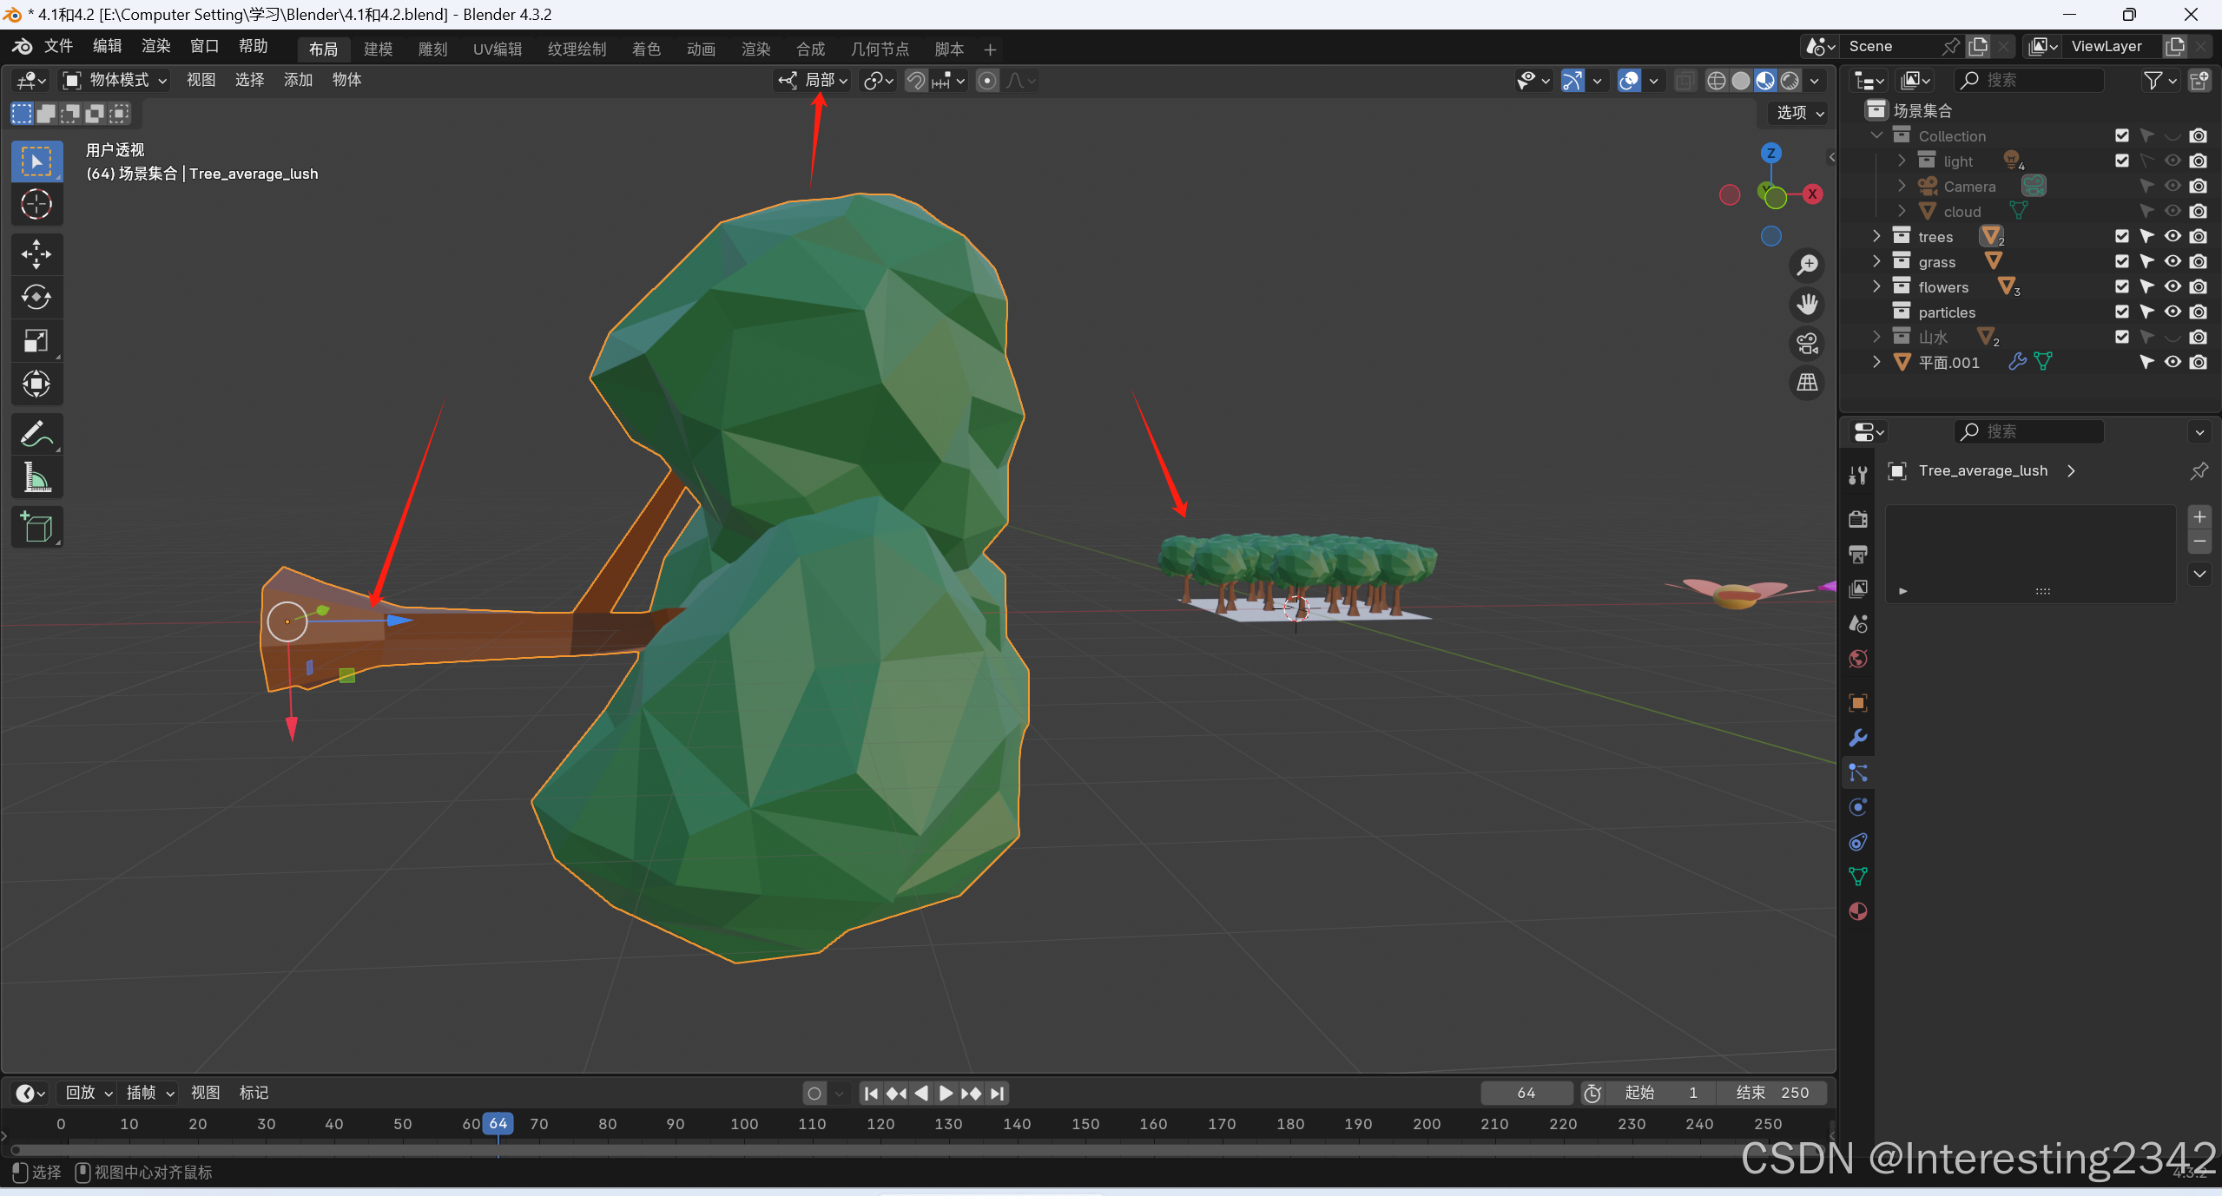
Task: Open the 文件 menu
Action: [x=58, y=46]
